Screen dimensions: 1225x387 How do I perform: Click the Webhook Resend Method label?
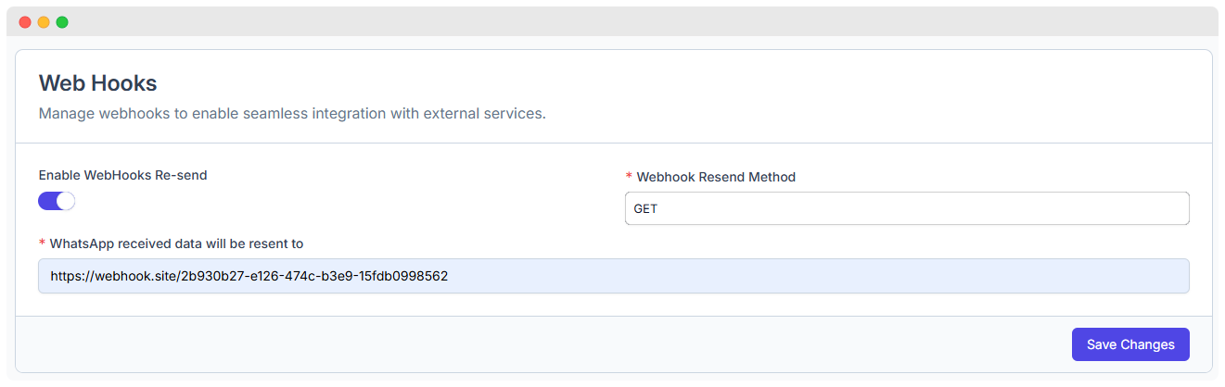(x=716, y=177)
